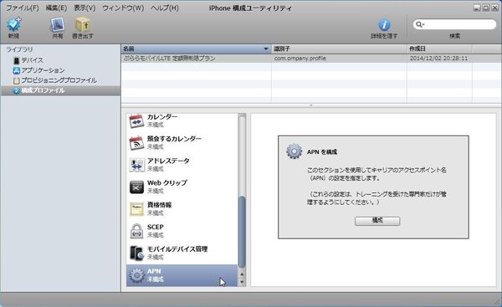Image resolution: width=502 pixels, height=307 pixels.
Task: Click the 照会するカレンダー subscribed calendar icon
Action: [136, 143]
